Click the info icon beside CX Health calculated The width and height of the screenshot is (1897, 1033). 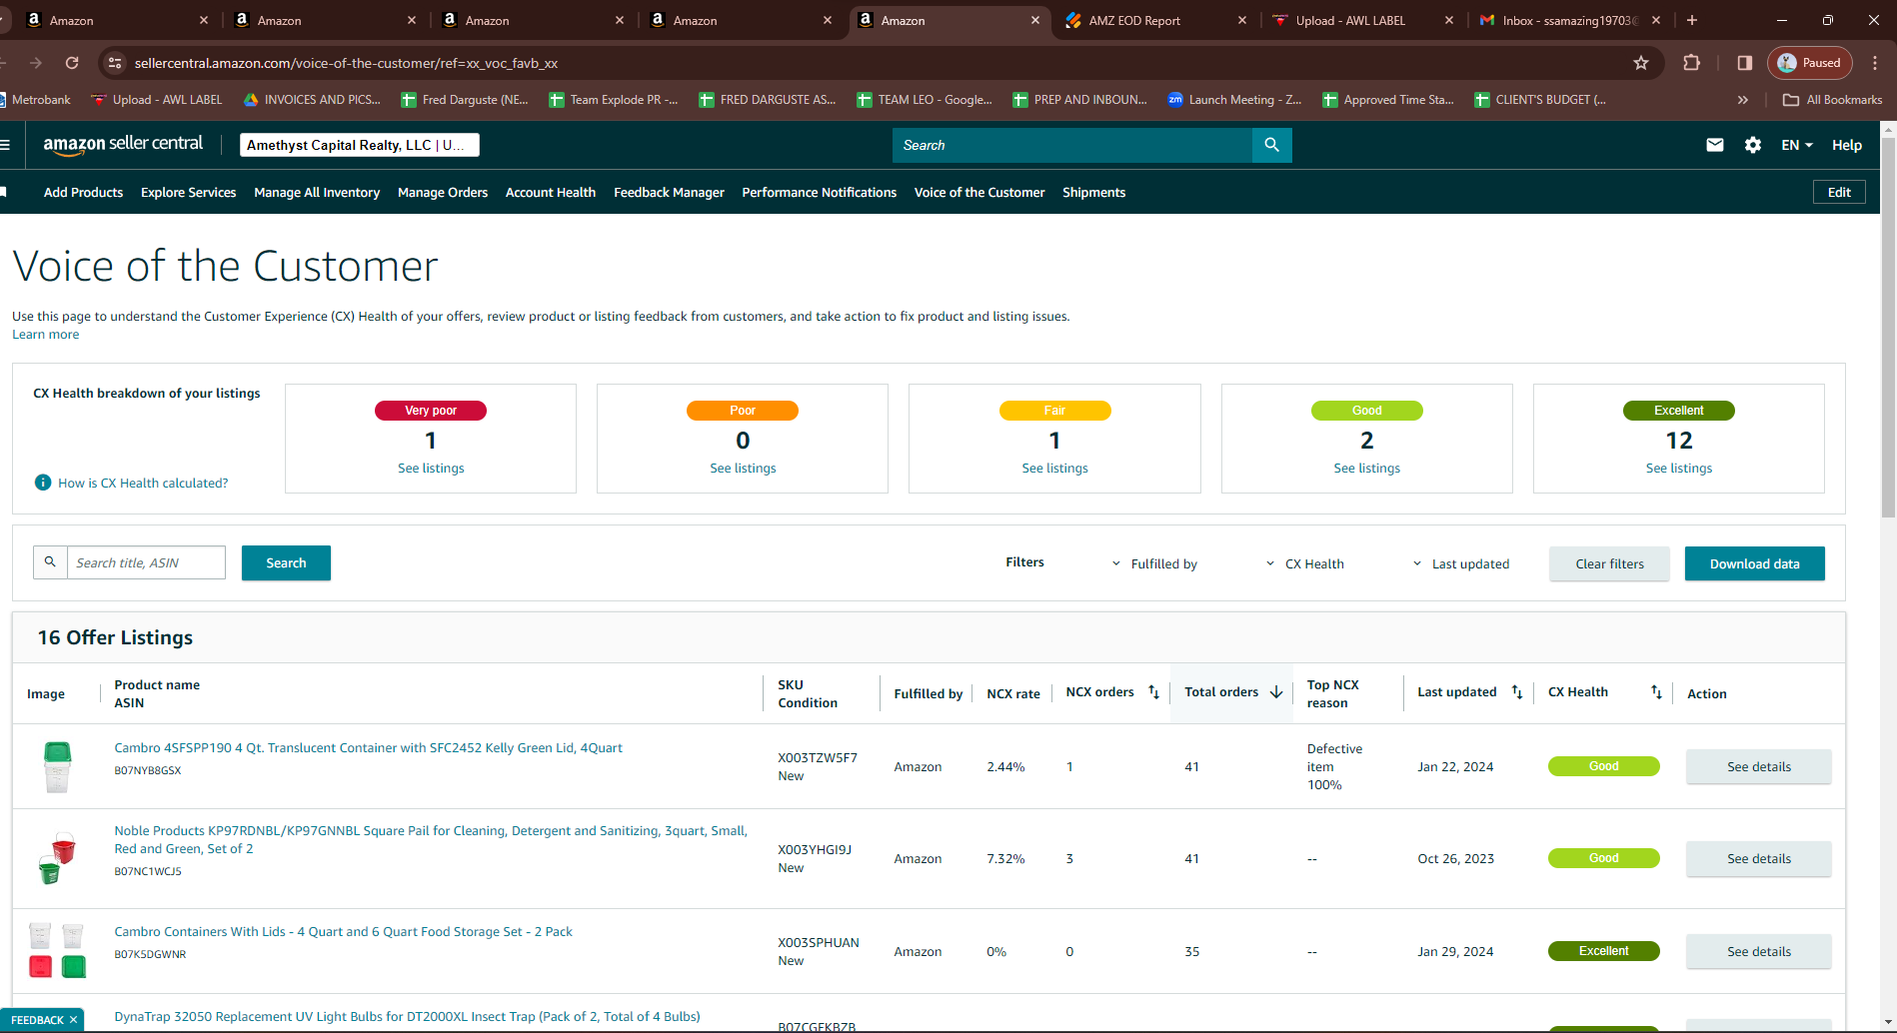coord(43,483)
